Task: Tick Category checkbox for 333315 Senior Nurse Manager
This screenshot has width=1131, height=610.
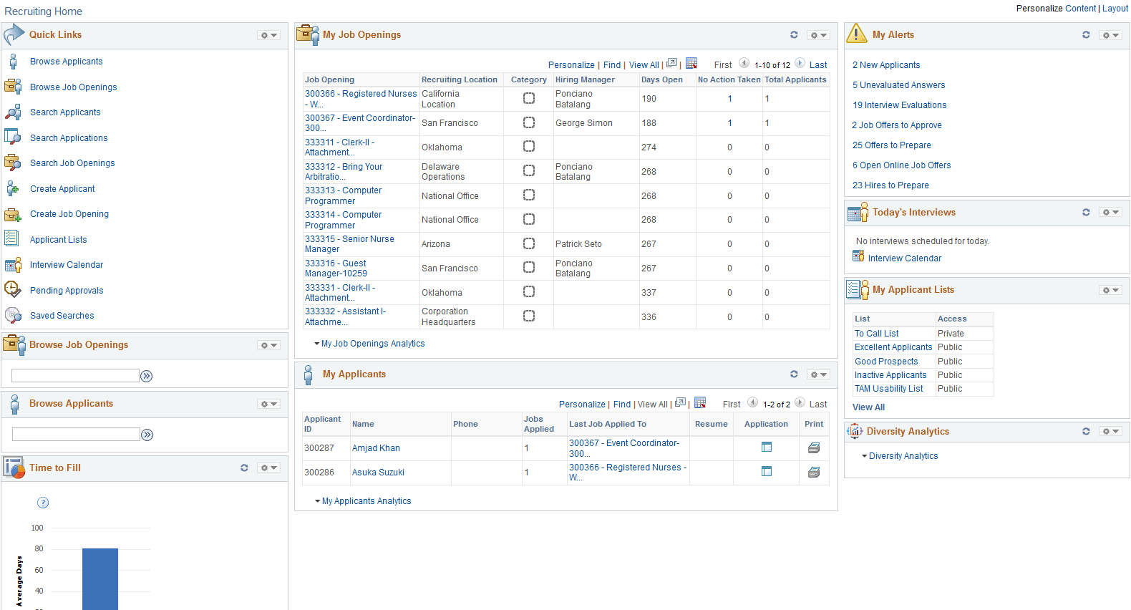Action: (x=529, y=243)
